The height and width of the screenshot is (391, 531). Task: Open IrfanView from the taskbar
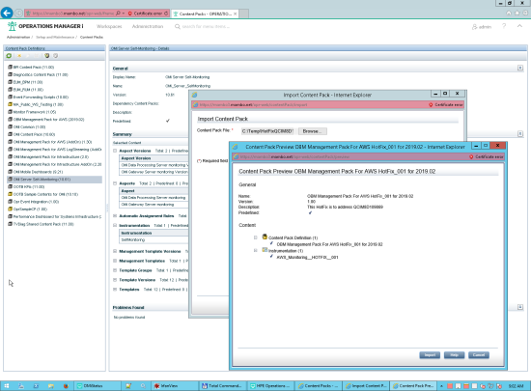[175, 385]
